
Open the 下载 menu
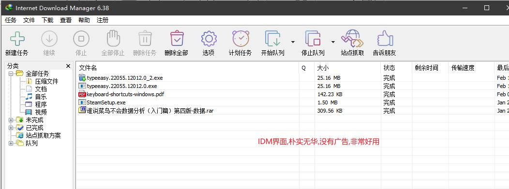47,20
